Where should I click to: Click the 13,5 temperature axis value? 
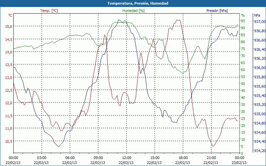[x=9, y=65]
